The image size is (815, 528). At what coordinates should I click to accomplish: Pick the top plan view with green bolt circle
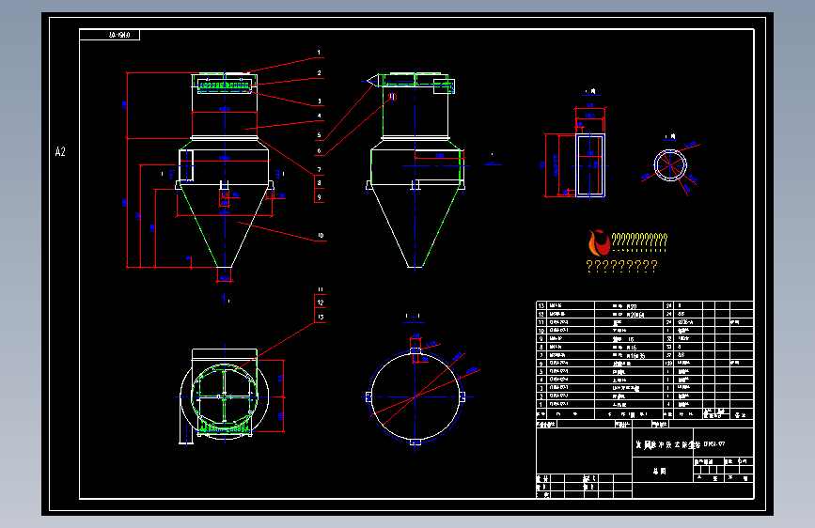click(x=225, y=397)
